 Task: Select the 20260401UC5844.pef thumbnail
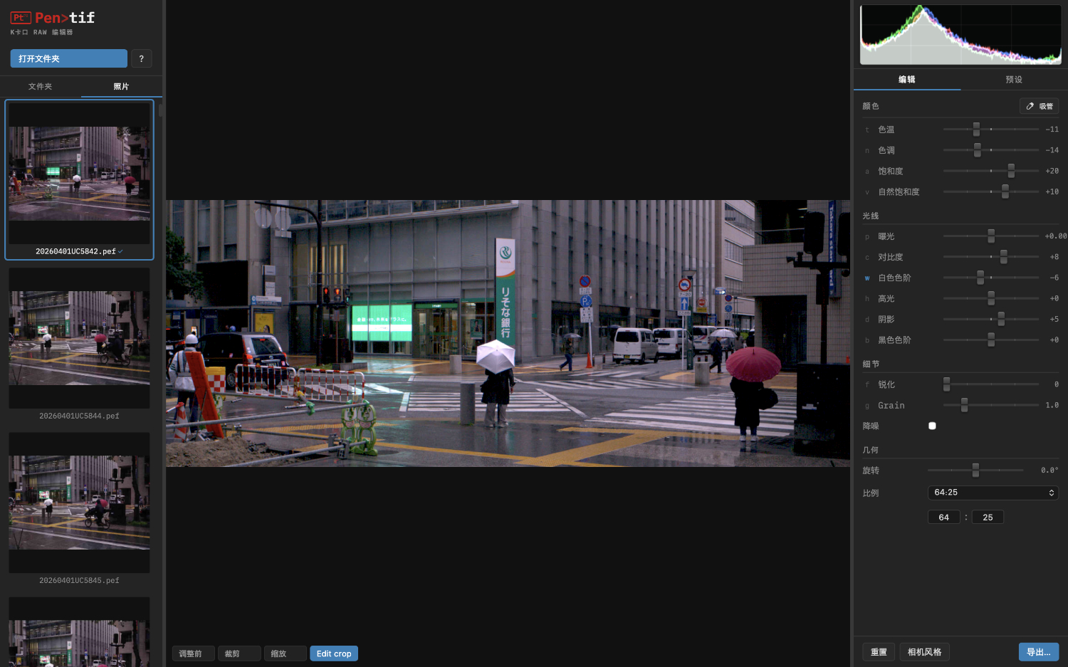79,339
